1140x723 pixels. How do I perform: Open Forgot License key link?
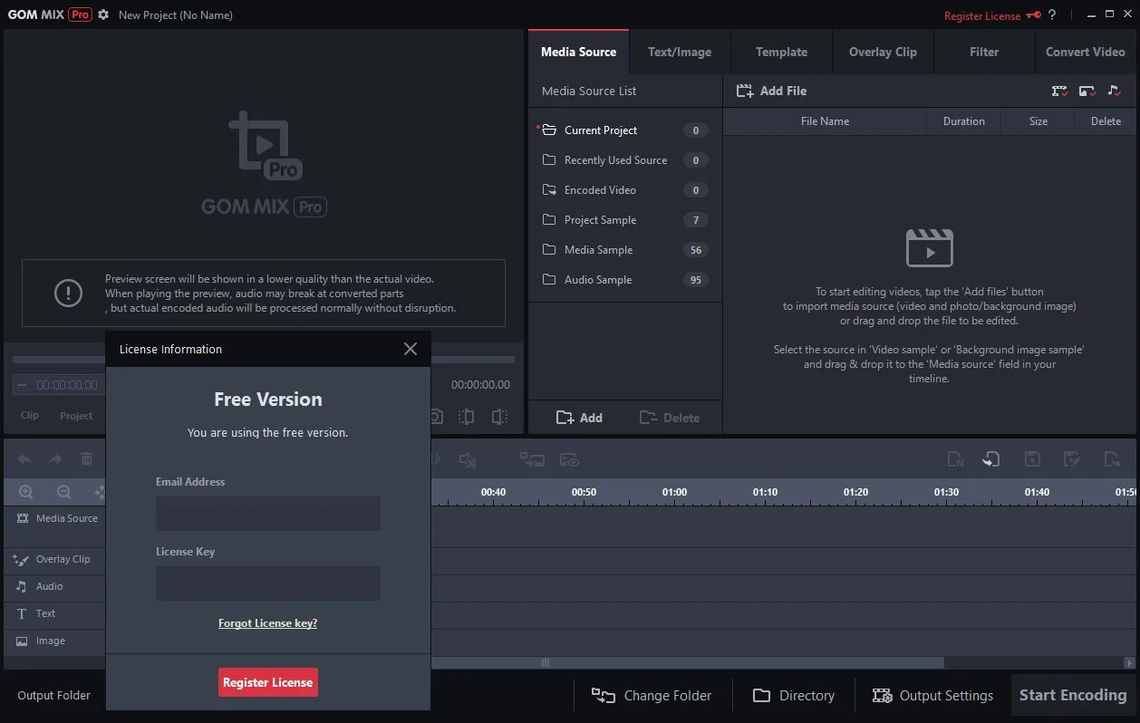click(267, 623)
